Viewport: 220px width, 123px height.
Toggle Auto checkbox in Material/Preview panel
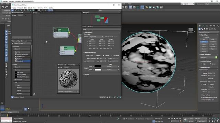pyautogui.click(x=13, y=15)
